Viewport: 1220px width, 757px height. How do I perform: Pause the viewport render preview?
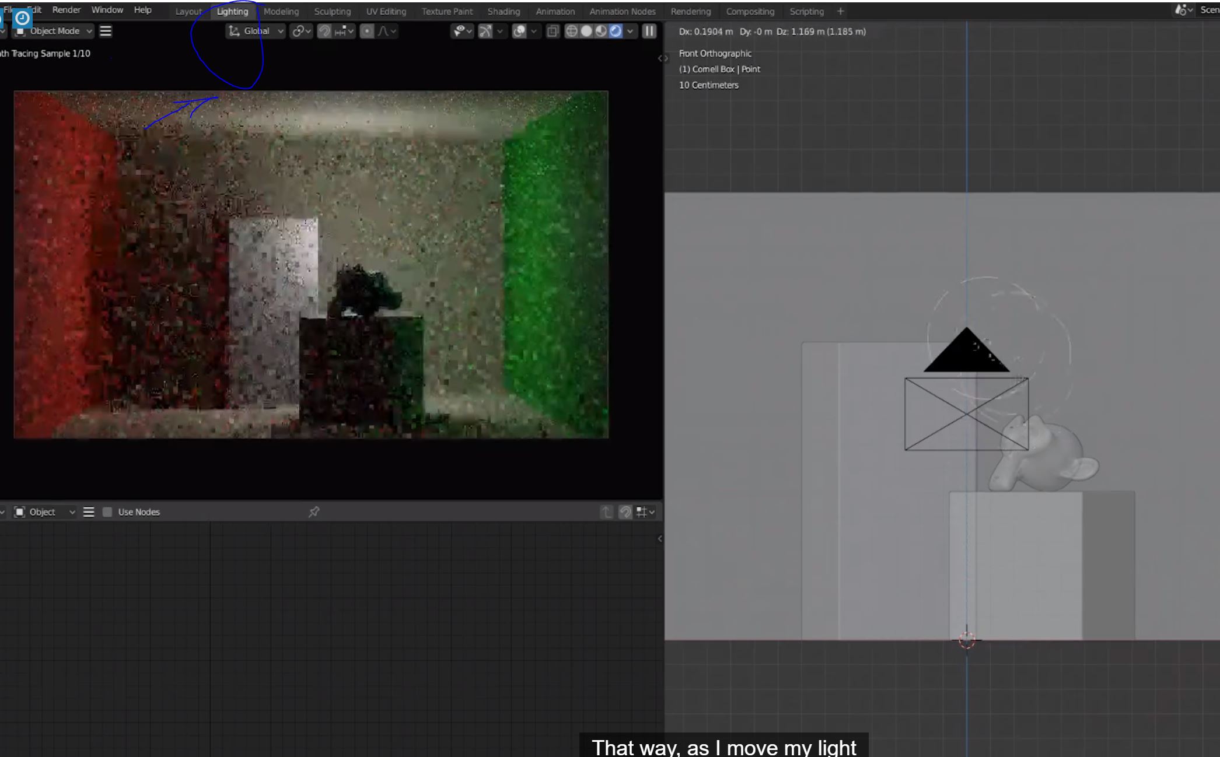click(649, 31)
